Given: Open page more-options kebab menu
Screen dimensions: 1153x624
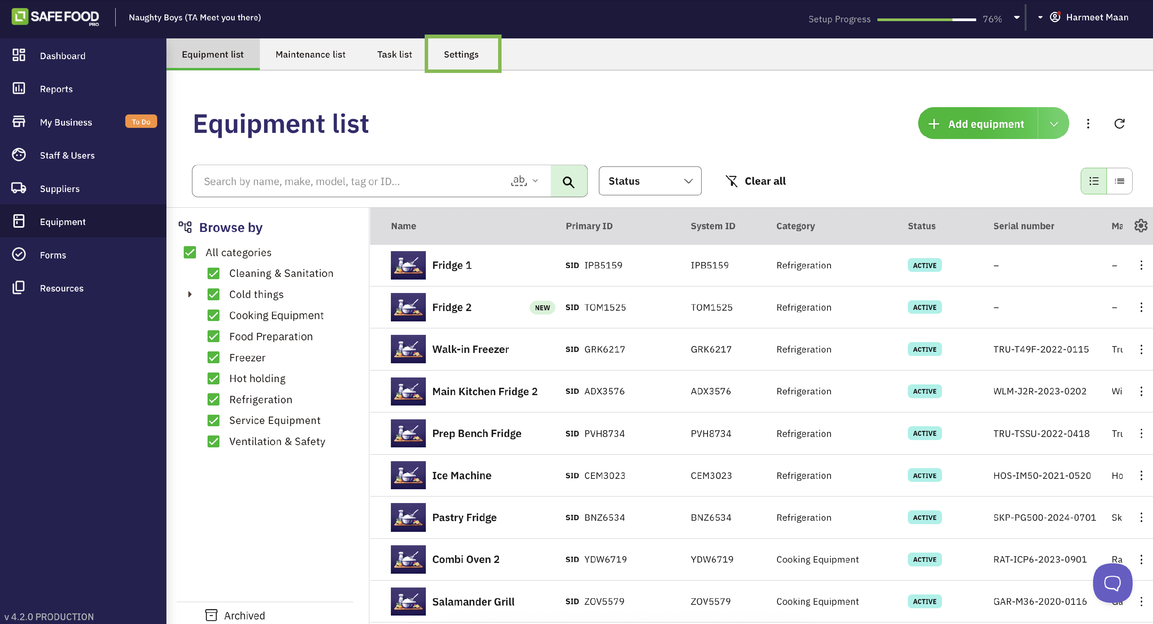Looking at the screenshot, I should coord(1088,124).
